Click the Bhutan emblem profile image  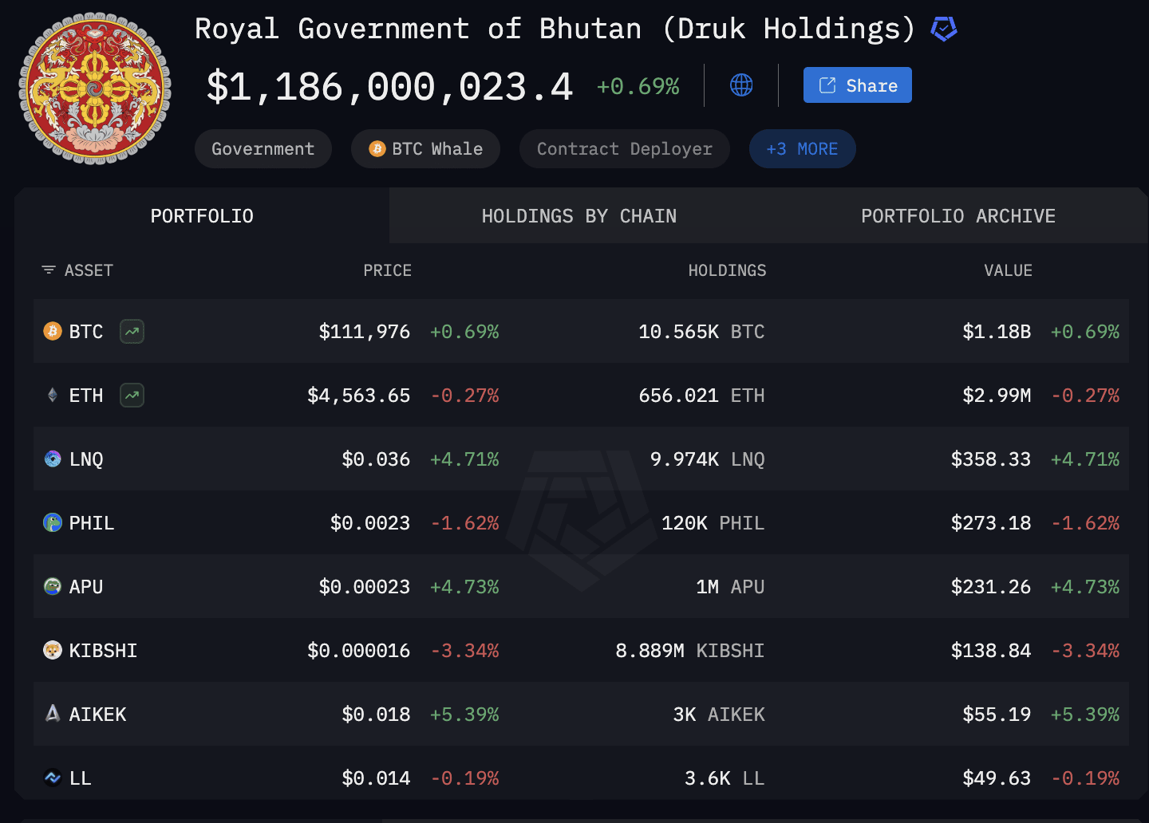(x=95, y=89)
